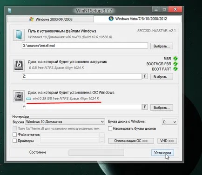Click the WinNTSetup title bar app icon
202x175 pixels.
(x=10, y=11)
